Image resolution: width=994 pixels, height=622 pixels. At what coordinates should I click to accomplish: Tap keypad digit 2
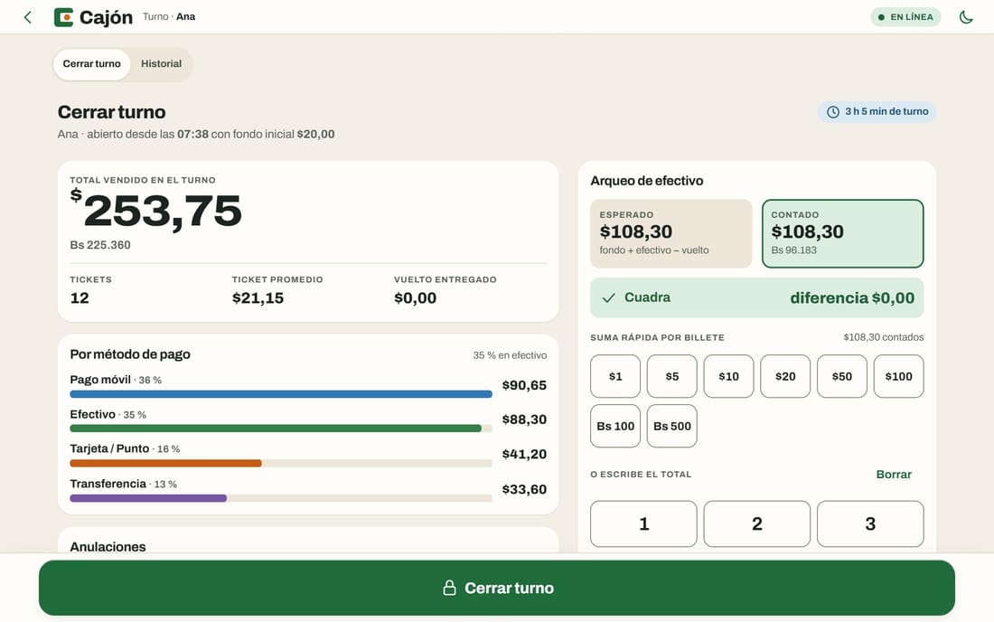(x=757, y=523)
